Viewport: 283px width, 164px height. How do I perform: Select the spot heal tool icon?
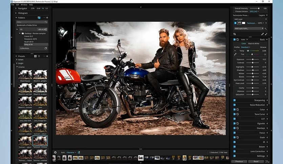coord(262,34)
